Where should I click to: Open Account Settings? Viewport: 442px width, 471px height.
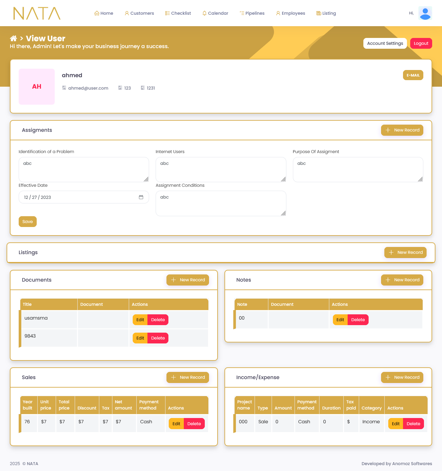385,44
